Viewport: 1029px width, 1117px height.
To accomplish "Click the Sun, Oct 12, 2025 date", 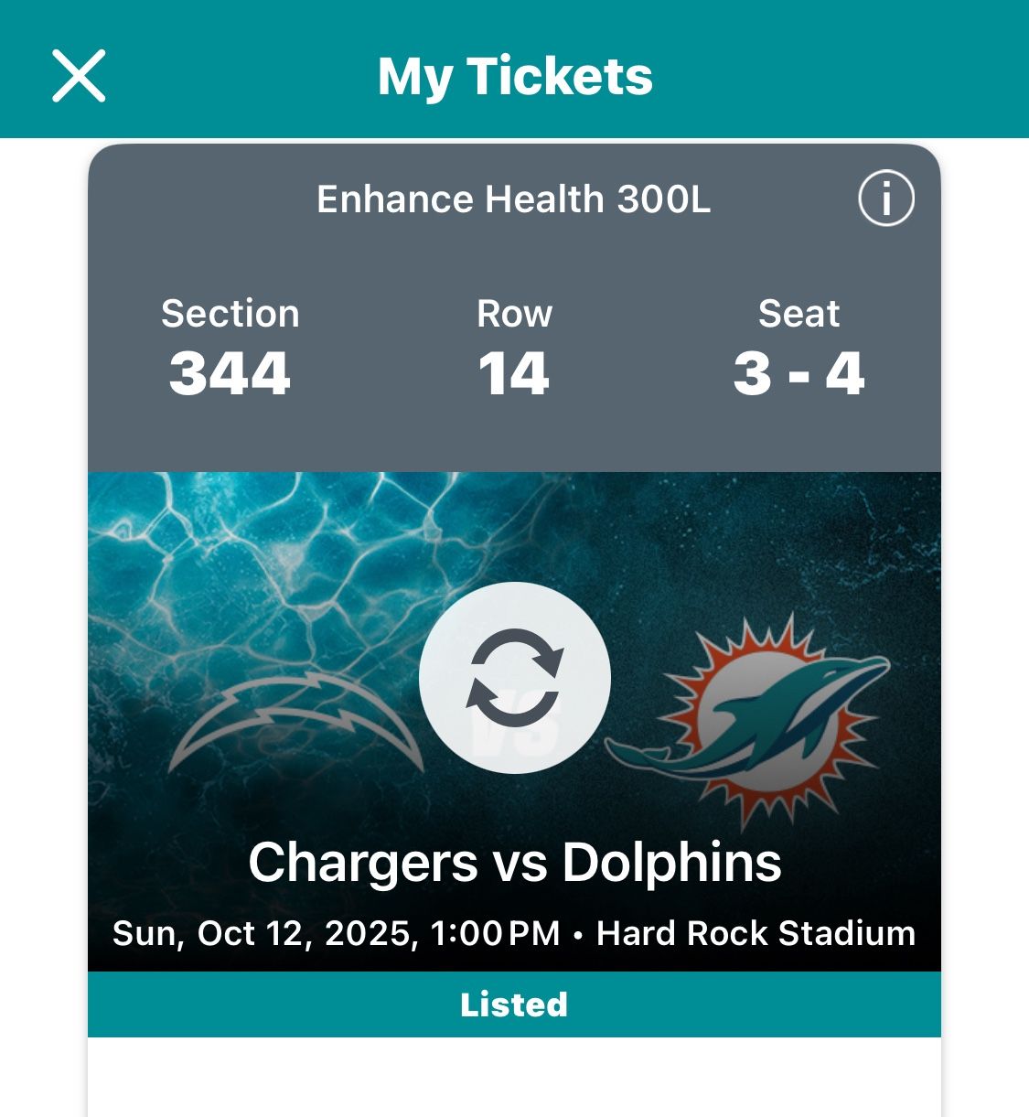I will point(265,933).
